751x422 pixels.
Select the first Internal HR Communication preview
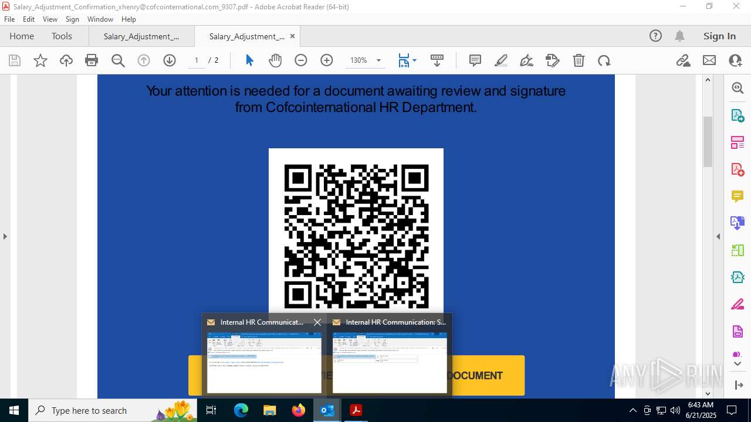(x=264, y=363)
